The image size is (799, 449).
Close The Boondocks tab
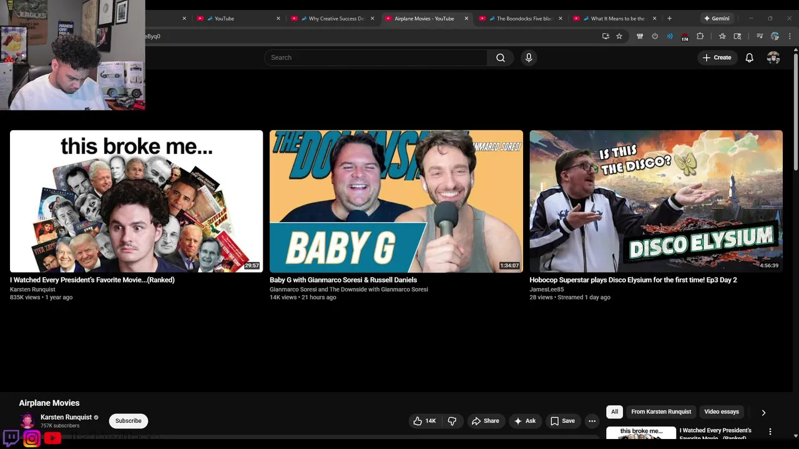561,19
